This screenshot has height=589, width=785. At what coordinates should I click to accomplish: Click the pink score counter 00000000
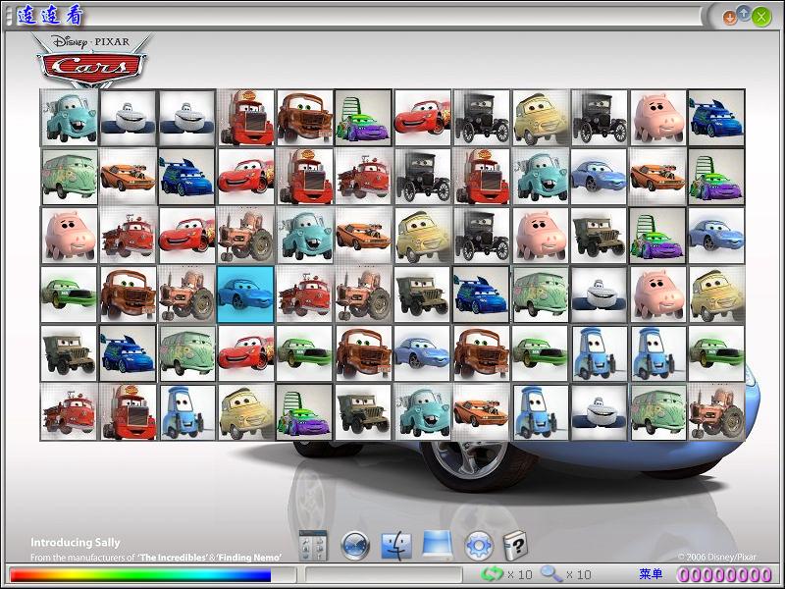pos(724,574)
